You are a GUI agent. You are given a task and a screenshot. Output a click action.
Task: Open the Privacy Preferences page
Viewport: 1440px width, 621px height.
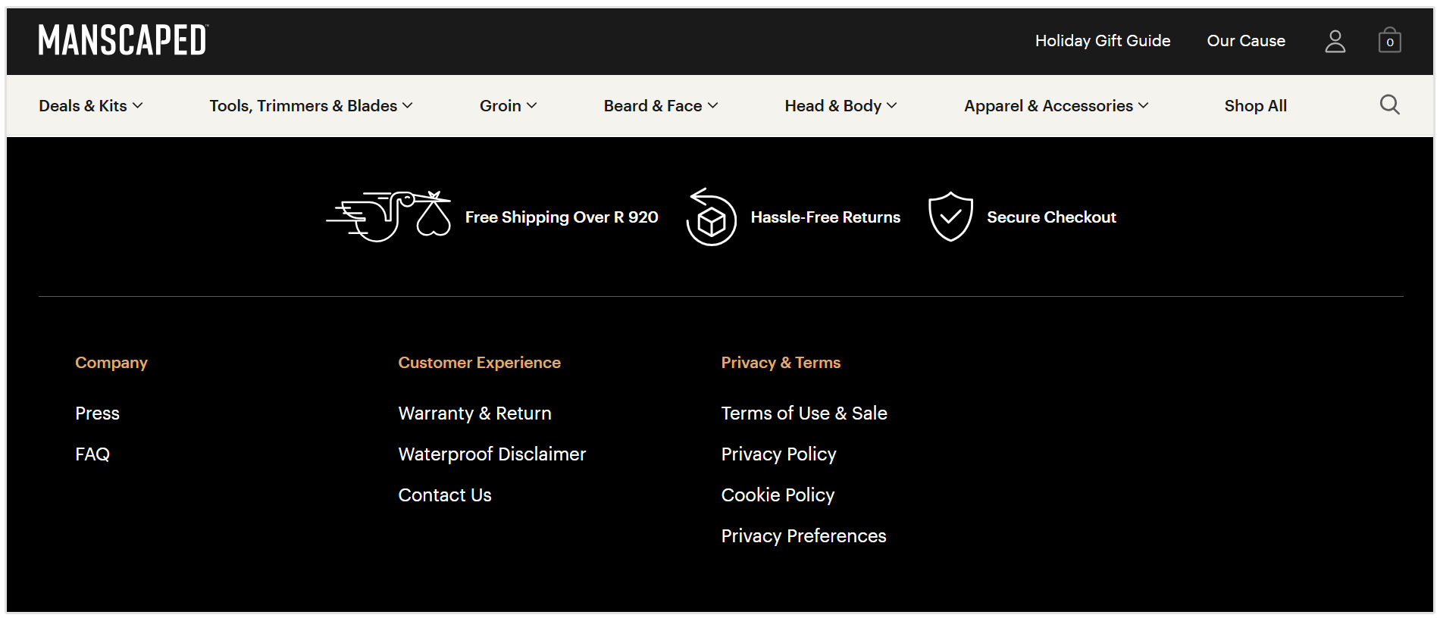click(x=803, y=535)
